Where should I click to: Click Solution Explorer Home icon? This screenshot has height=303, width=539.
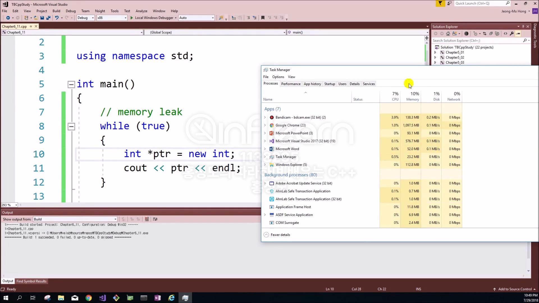[x=448, y=34]
